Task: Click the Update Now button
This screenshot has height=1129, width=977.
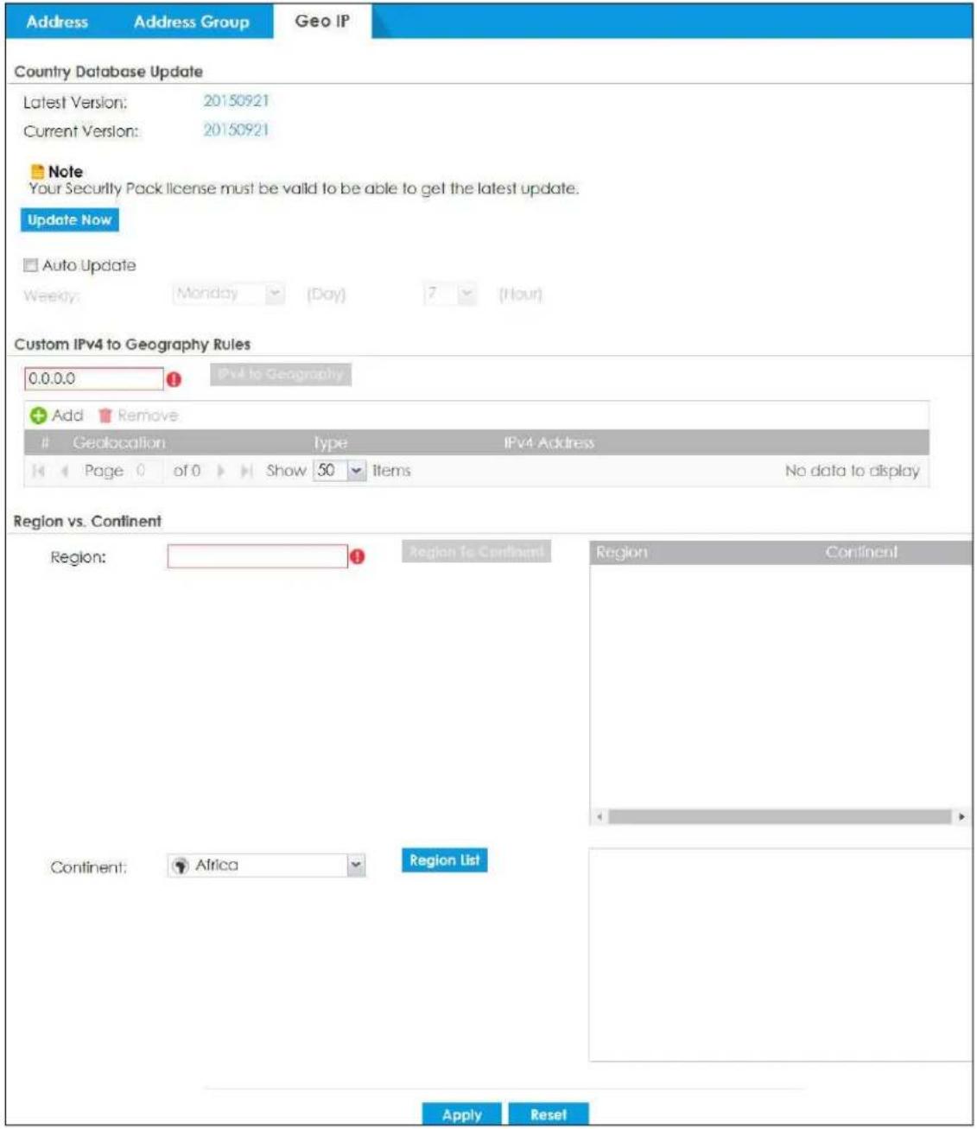Action: click(x=69, y=220)
